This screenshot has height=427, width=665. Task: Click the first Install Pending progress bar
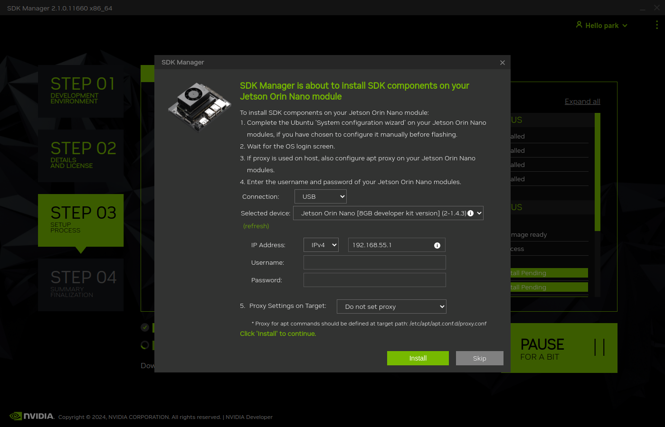(x=549, y=273)
